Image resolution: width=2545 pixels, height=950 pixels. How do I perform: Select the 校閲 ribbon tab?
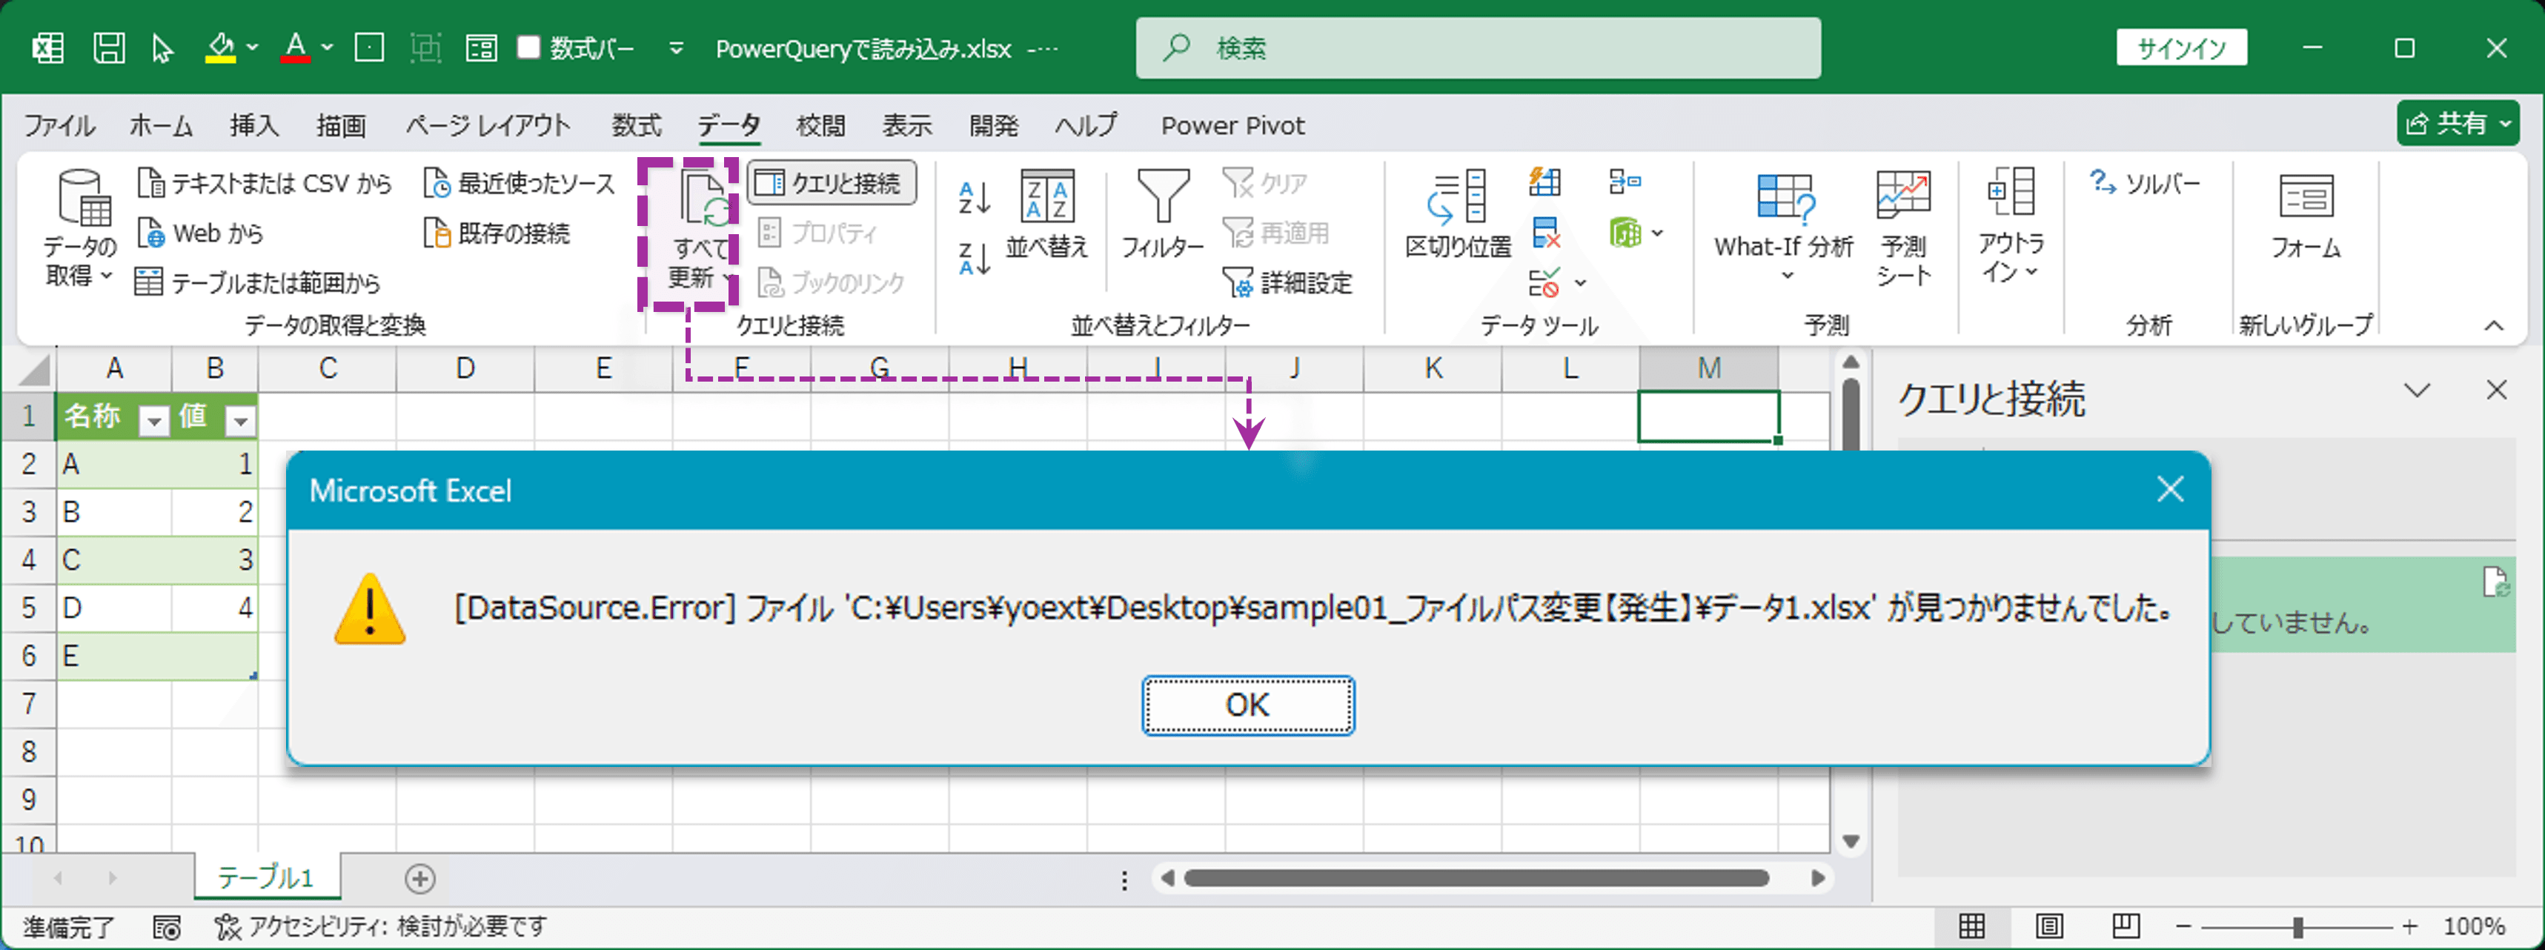[x=818, y=125]
